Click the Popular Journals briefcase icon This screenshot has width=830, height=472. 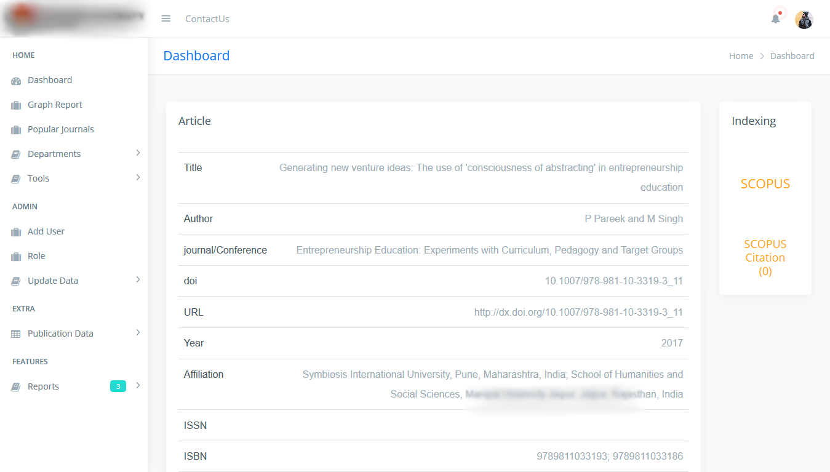coord(16,130)
